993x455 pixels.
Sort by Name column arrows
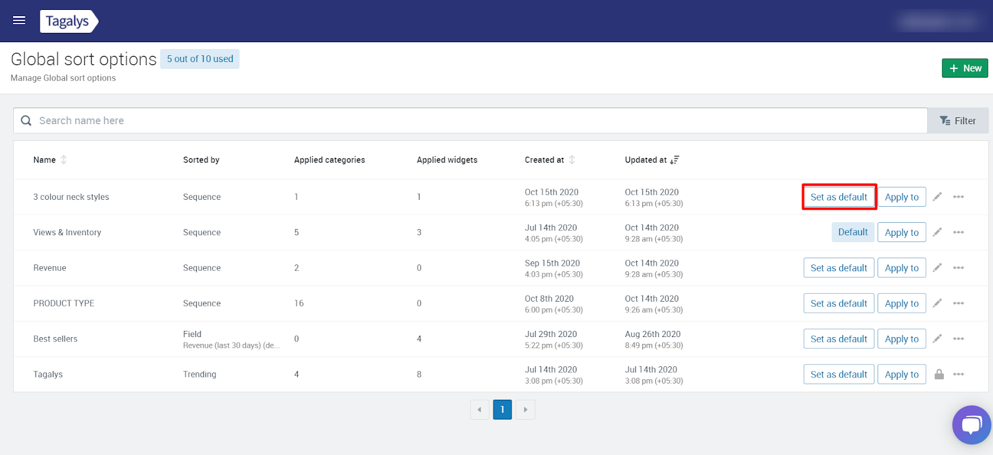pyautogui.click(x=63, y=160)
